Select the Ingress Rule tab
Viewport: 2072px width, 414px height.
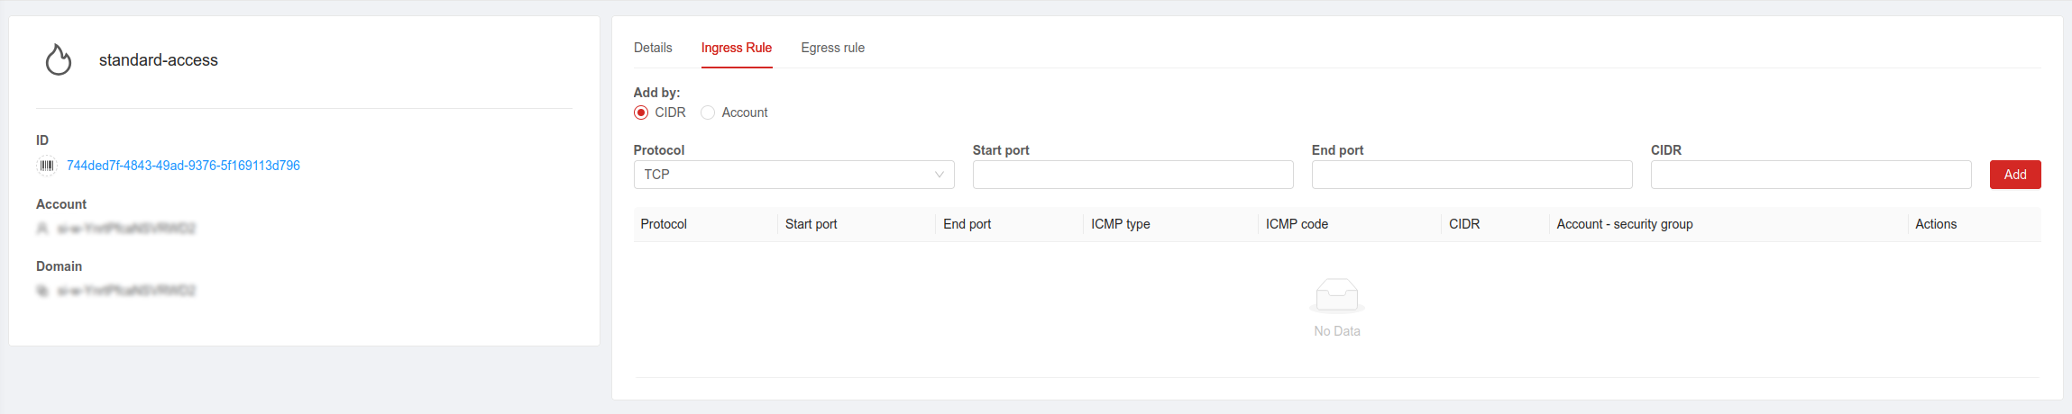737,48
